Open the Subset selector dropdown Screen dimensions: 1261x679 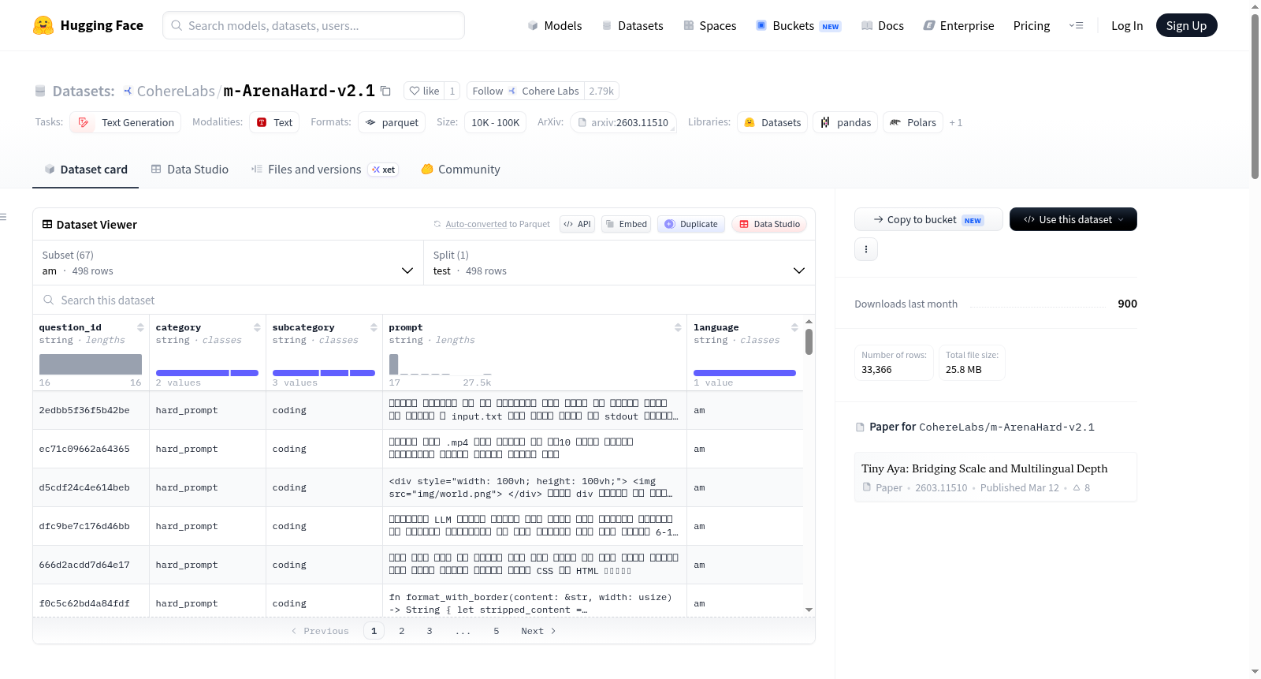229,263
